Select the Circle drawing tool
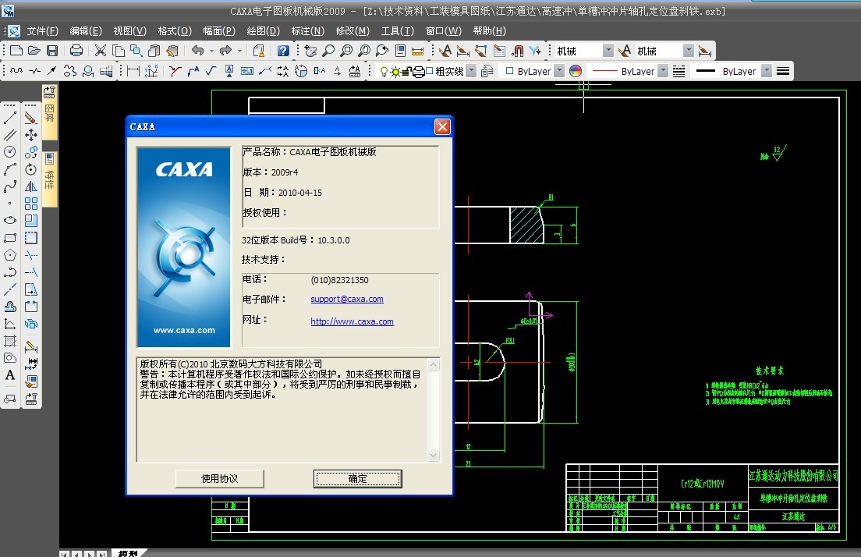The width and height of the screenshot is (861, 557). (x=10, y=151)
